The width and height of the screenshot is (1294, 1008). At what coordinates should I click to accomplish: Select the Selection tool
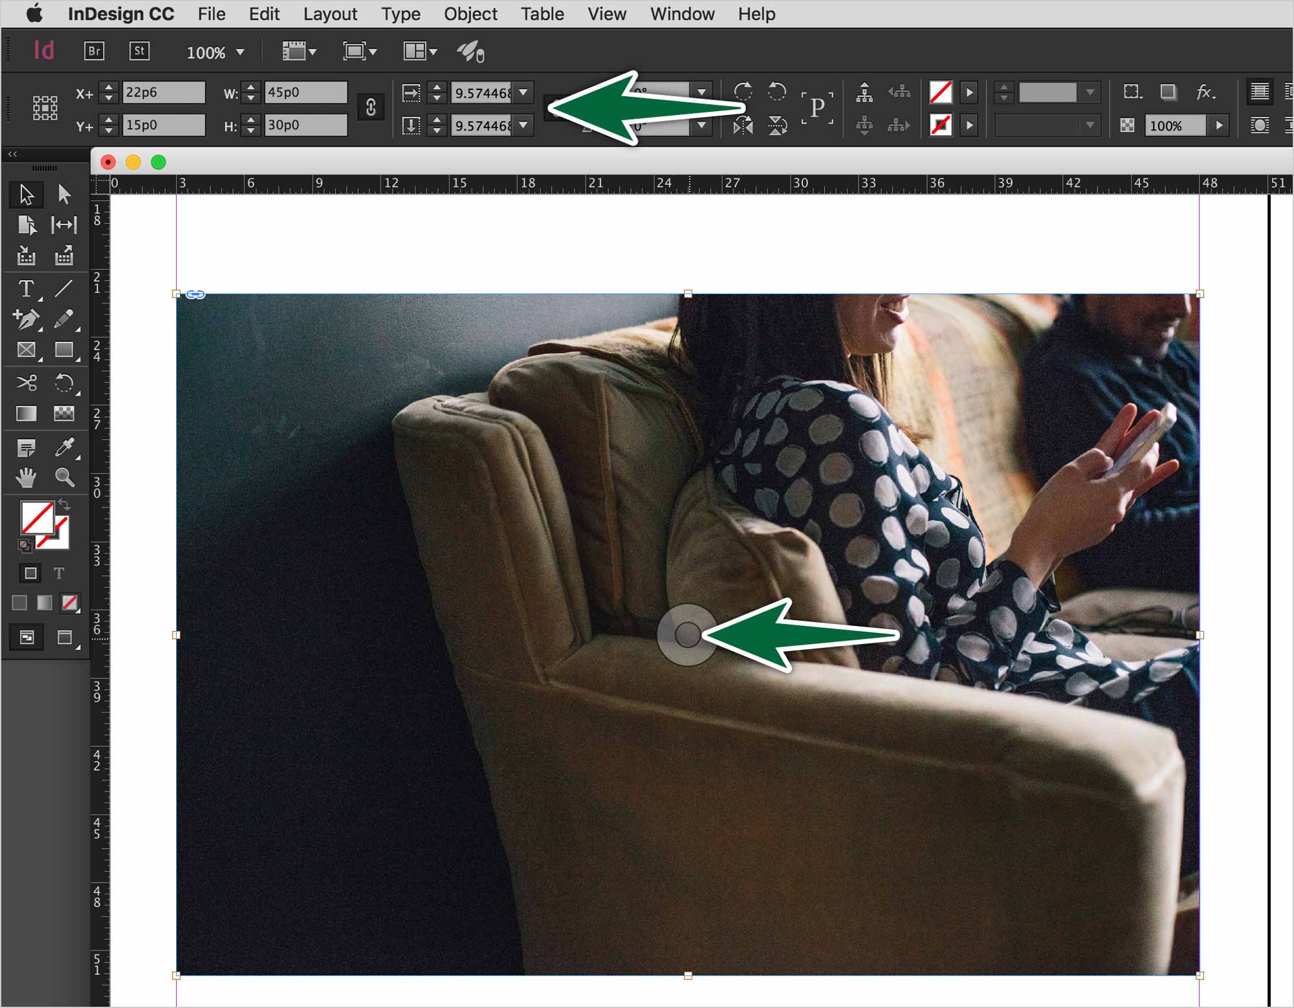26,194
